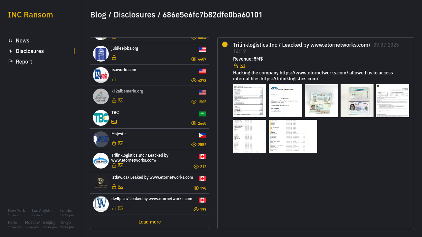This screenshot has height=237, width=422.
Task: Open the Trilink letterhead letter thumbnail
Action: tap(286, 101)
